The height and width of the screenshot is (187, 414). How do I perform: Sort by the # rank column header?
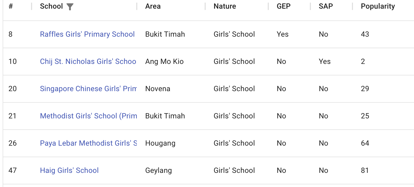tap(11, 6)
